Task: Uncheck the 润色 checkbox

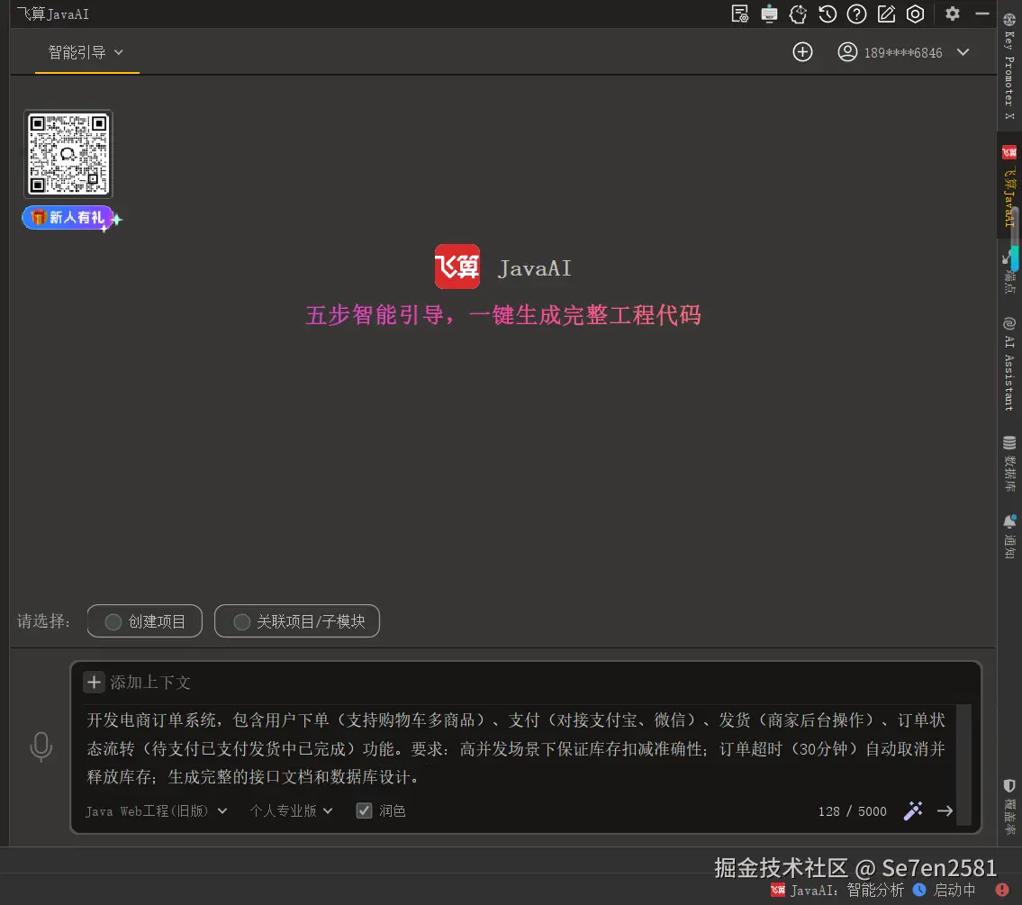Action: 364,810
